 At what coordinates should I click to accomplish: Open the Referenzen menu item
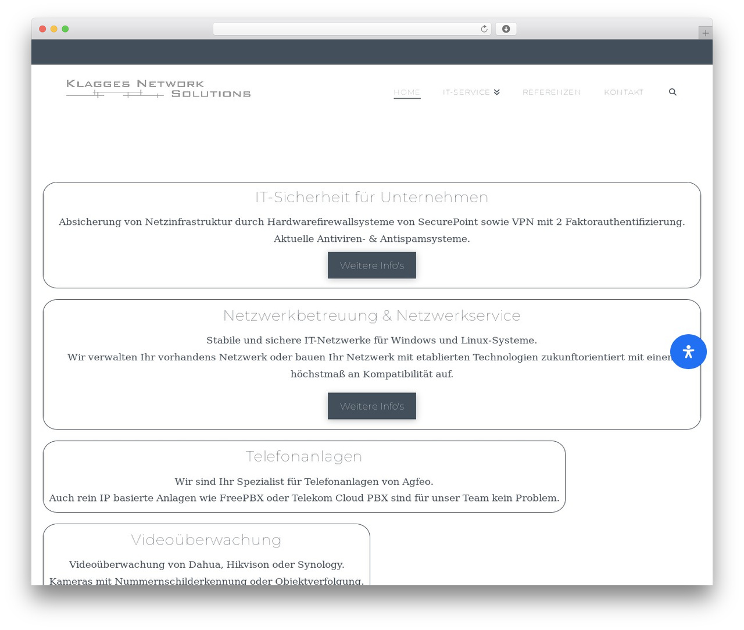pos(552,92)
